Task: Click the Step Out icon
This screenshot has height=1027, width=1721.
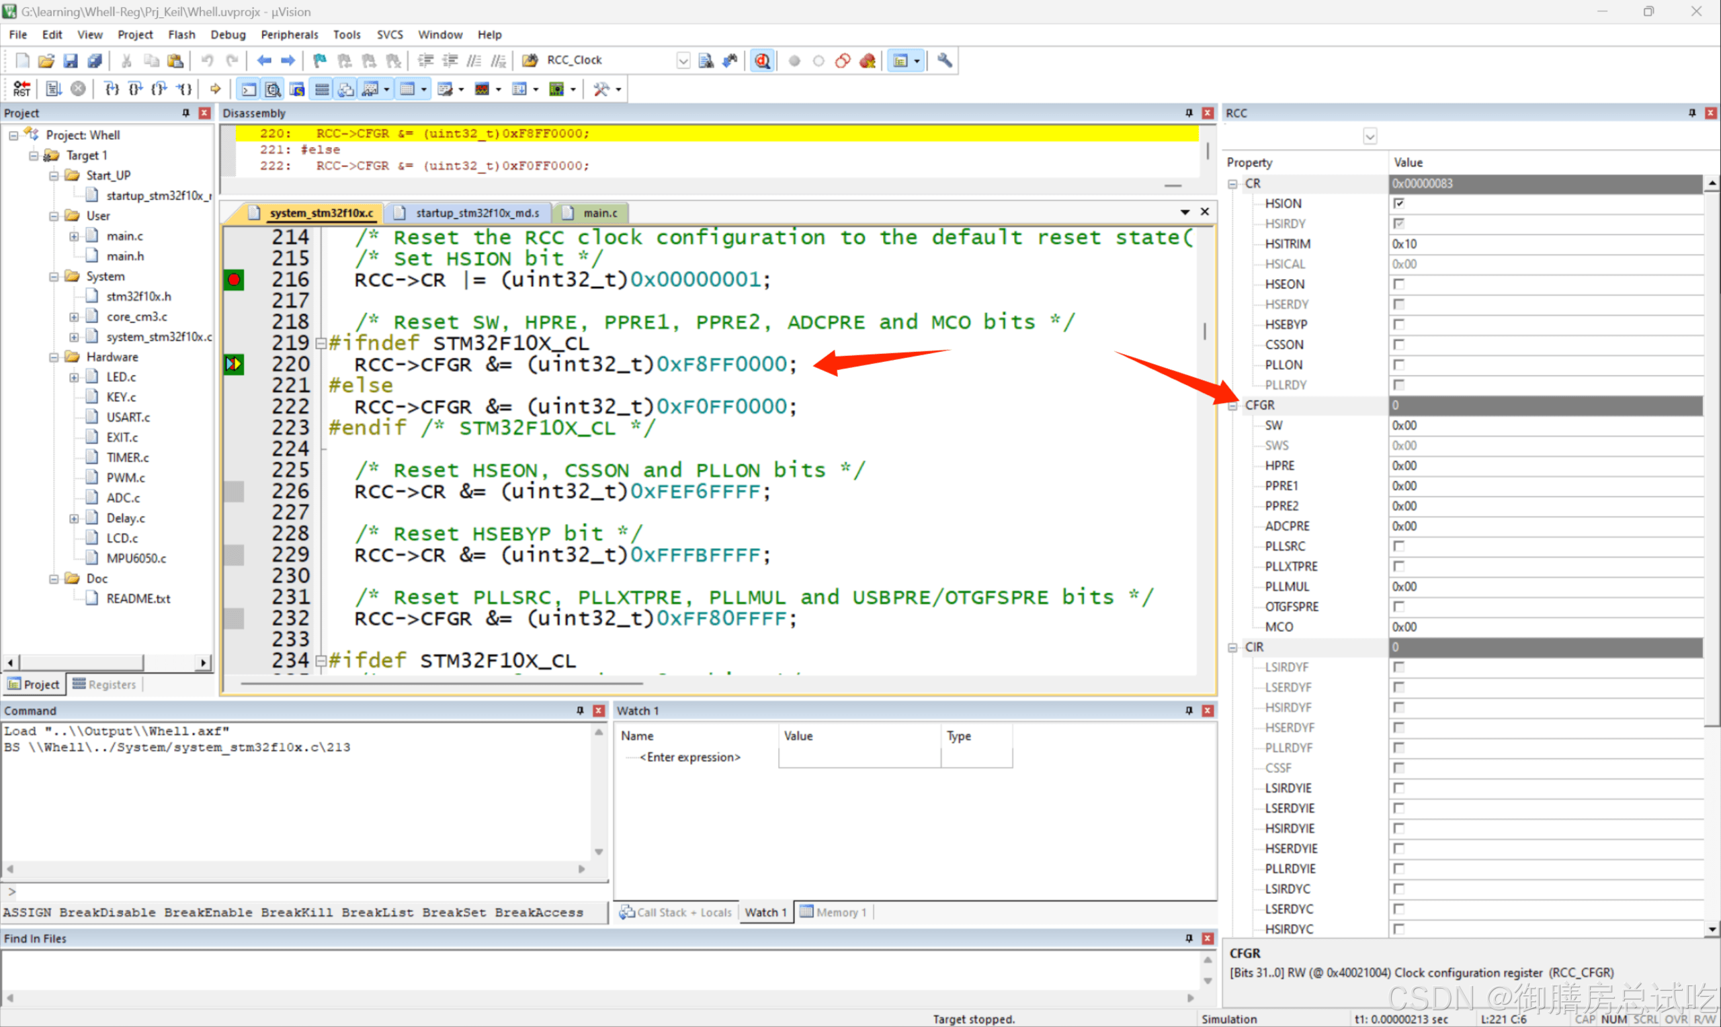Action: click(159, 89)
